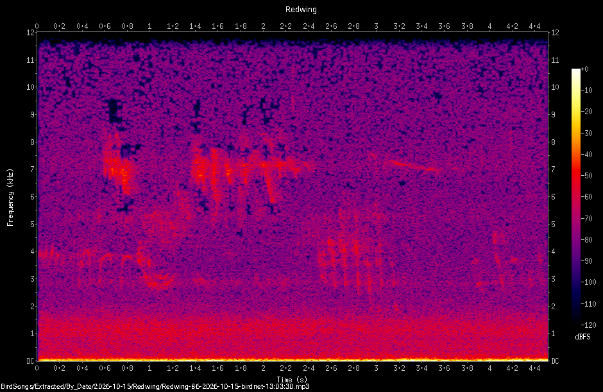The width and height of the screenshot is (603, 392).
Task: Select the -70 color scale label
Action: 586,219
